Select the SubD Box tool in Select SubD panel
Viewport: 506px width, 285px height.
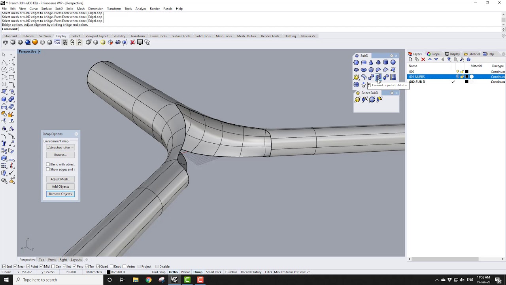pyautogui.click(x=357, y=99)
